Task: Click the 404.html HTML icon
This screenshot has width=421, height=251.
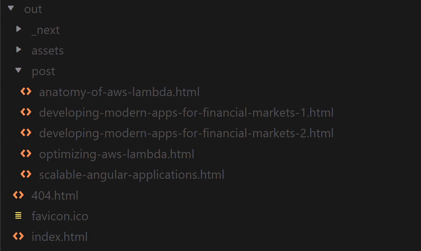Action: pos(18,195)
